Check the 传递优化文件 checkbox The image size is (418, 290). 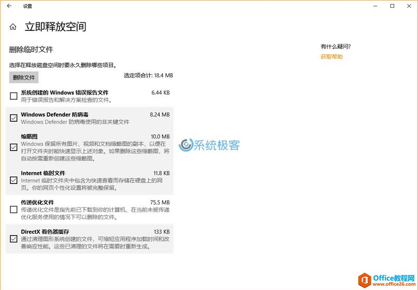pyautogui.click(x=14, y=210)
